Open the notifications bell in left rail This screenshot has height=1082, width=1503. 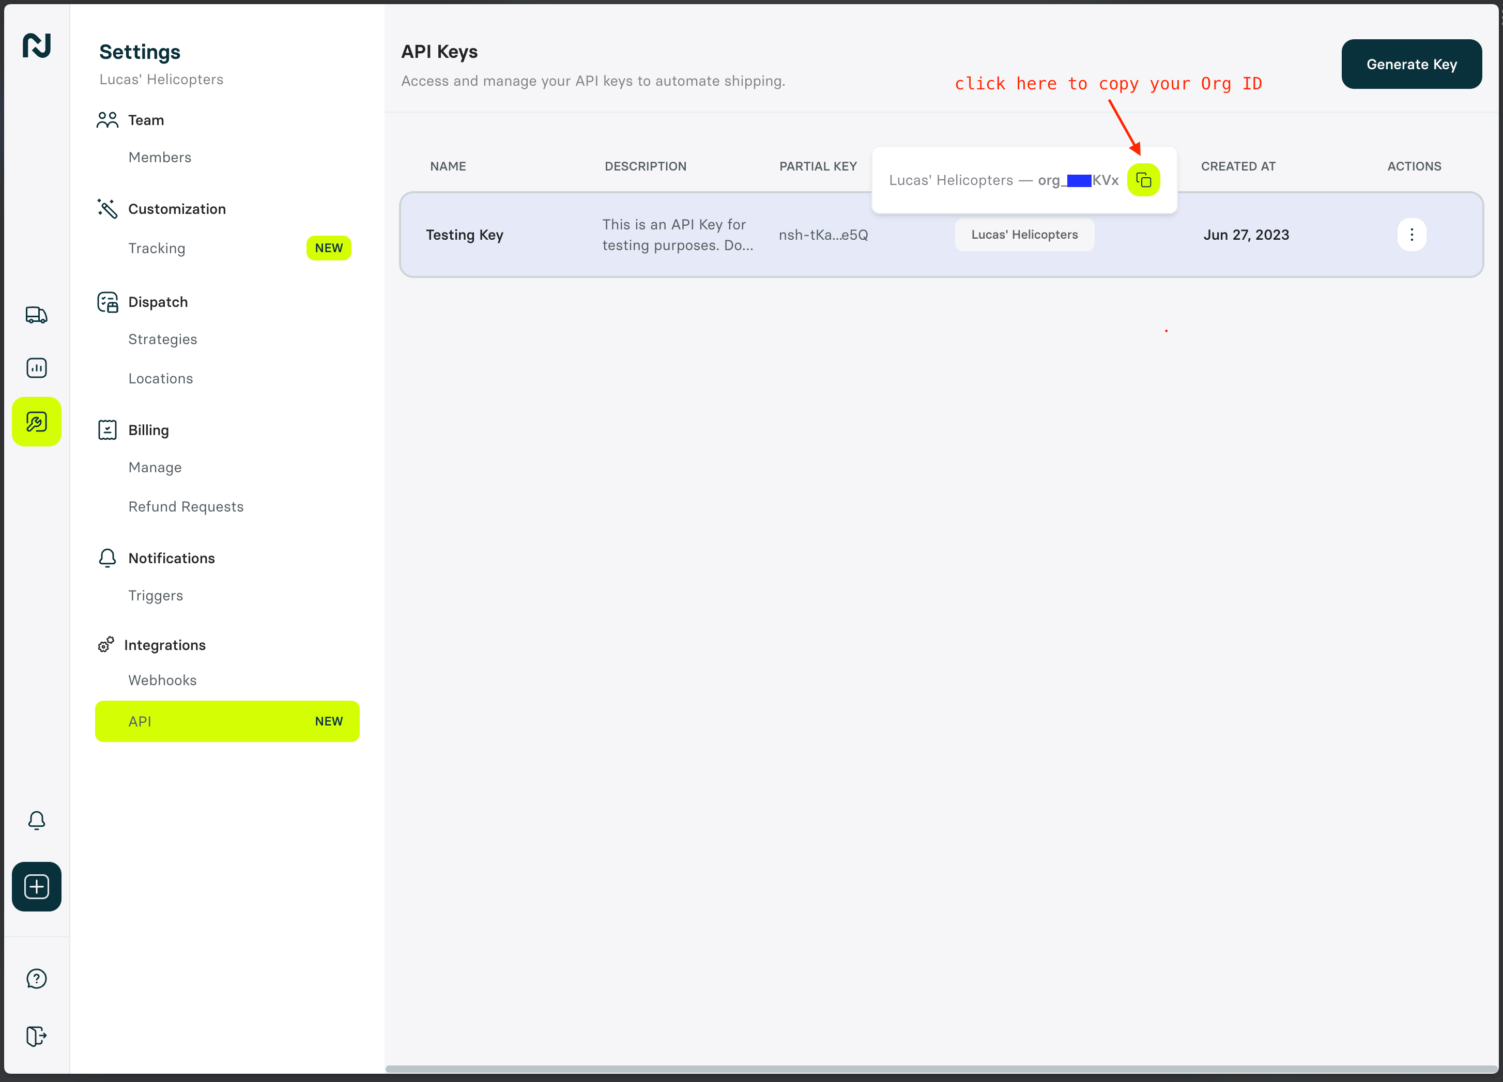point(37,820)
